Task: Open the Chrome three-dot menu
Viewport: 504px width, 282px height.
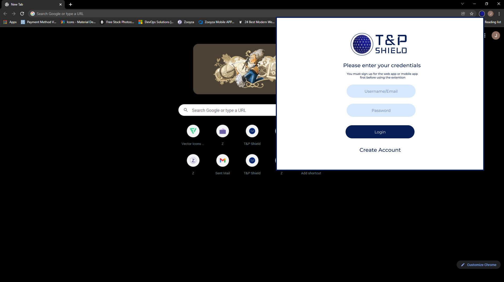Action: pos(499,14)
